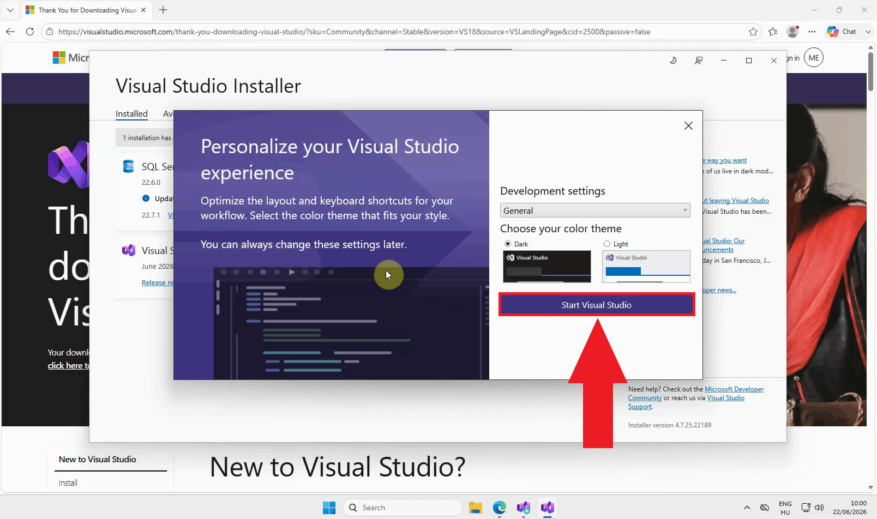
Task: Select the Thank You for Downloading tab
Action: coord(86,10)
